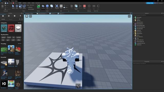This screenshot has height=92, width=164.
Task: Select ServerScriptService in Explorer
Action: point(141,27)
